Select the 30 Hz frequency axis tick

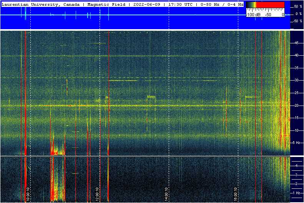pos(296,81)
